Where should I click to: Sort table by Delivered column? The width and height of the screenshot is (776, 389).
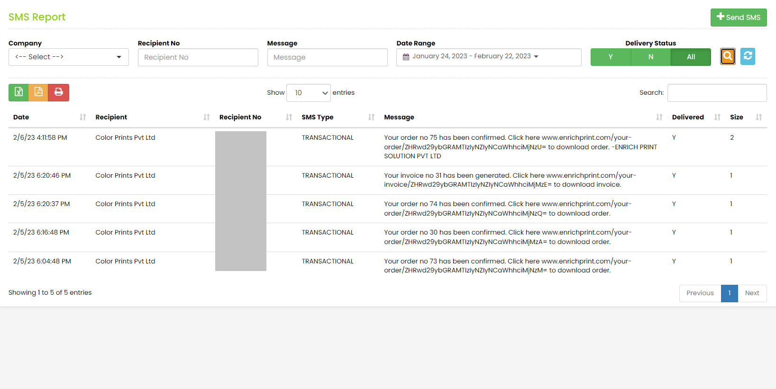coord(695,117)
